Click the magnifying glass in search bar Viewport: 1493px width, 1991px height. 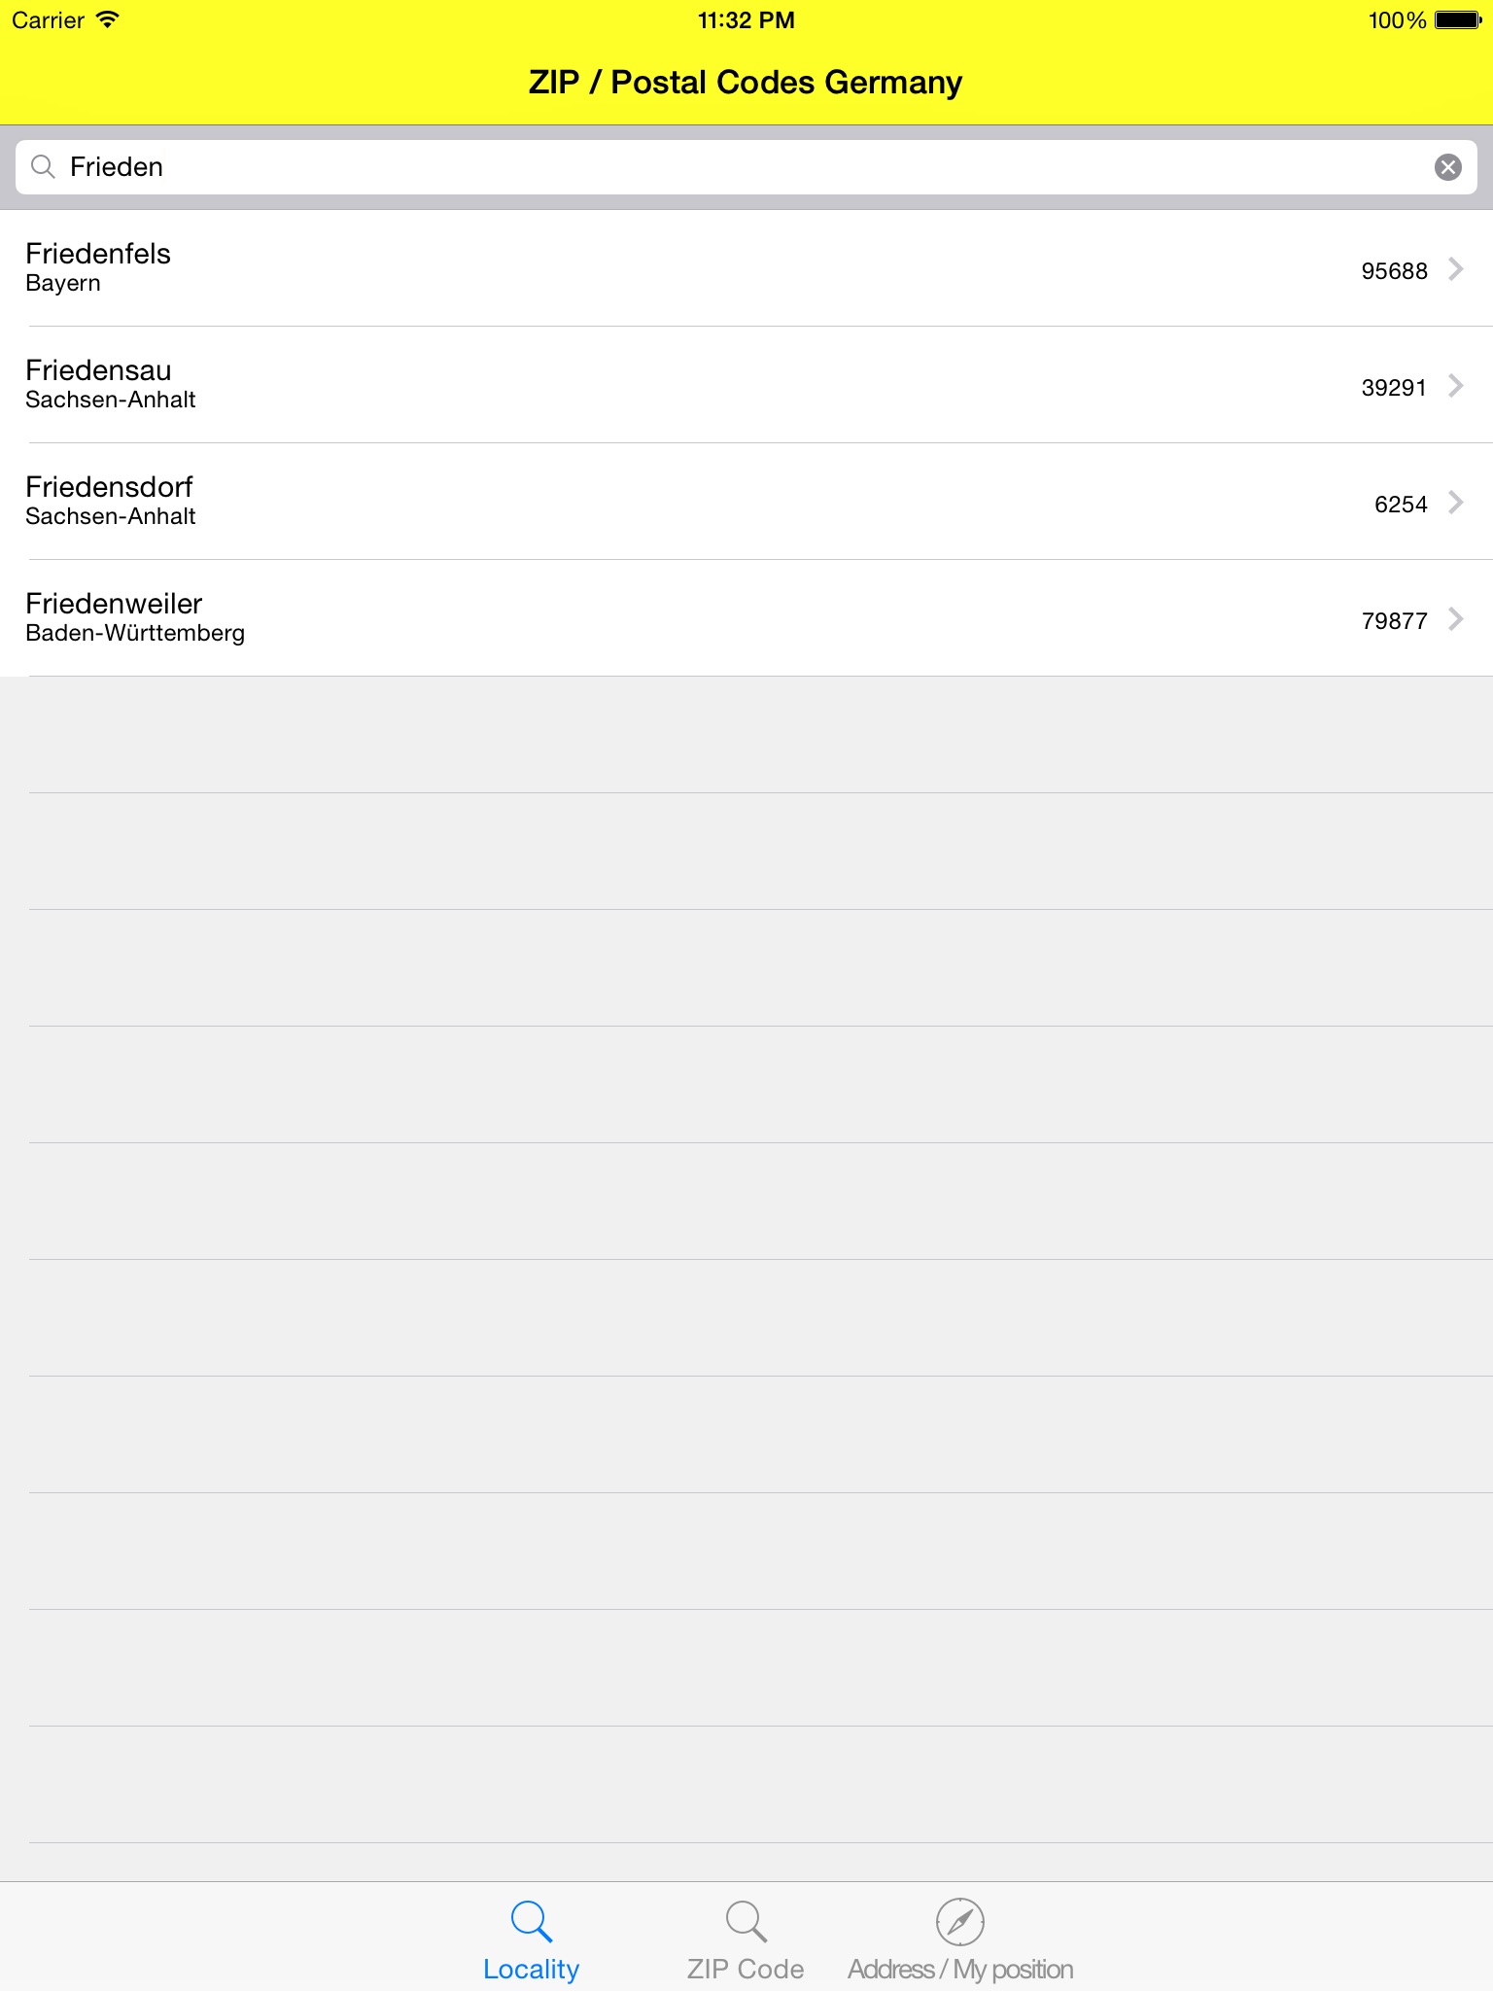43,167
